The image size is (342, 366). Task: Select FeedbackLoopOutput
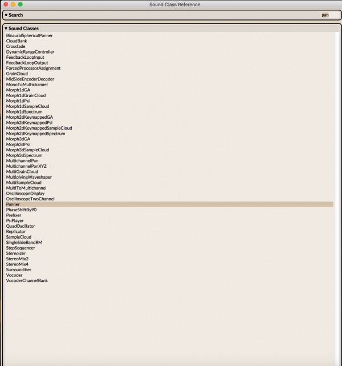click(x=27, y=63)
